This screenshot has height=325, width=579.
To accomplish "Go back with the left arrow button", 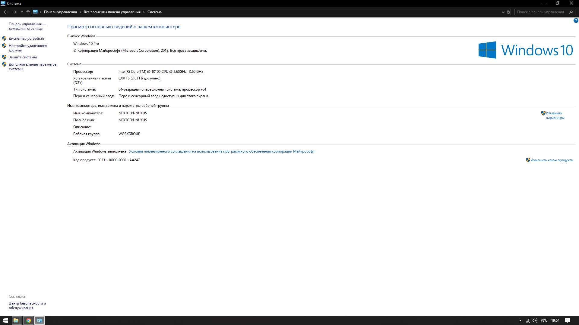I will (6, 12).
